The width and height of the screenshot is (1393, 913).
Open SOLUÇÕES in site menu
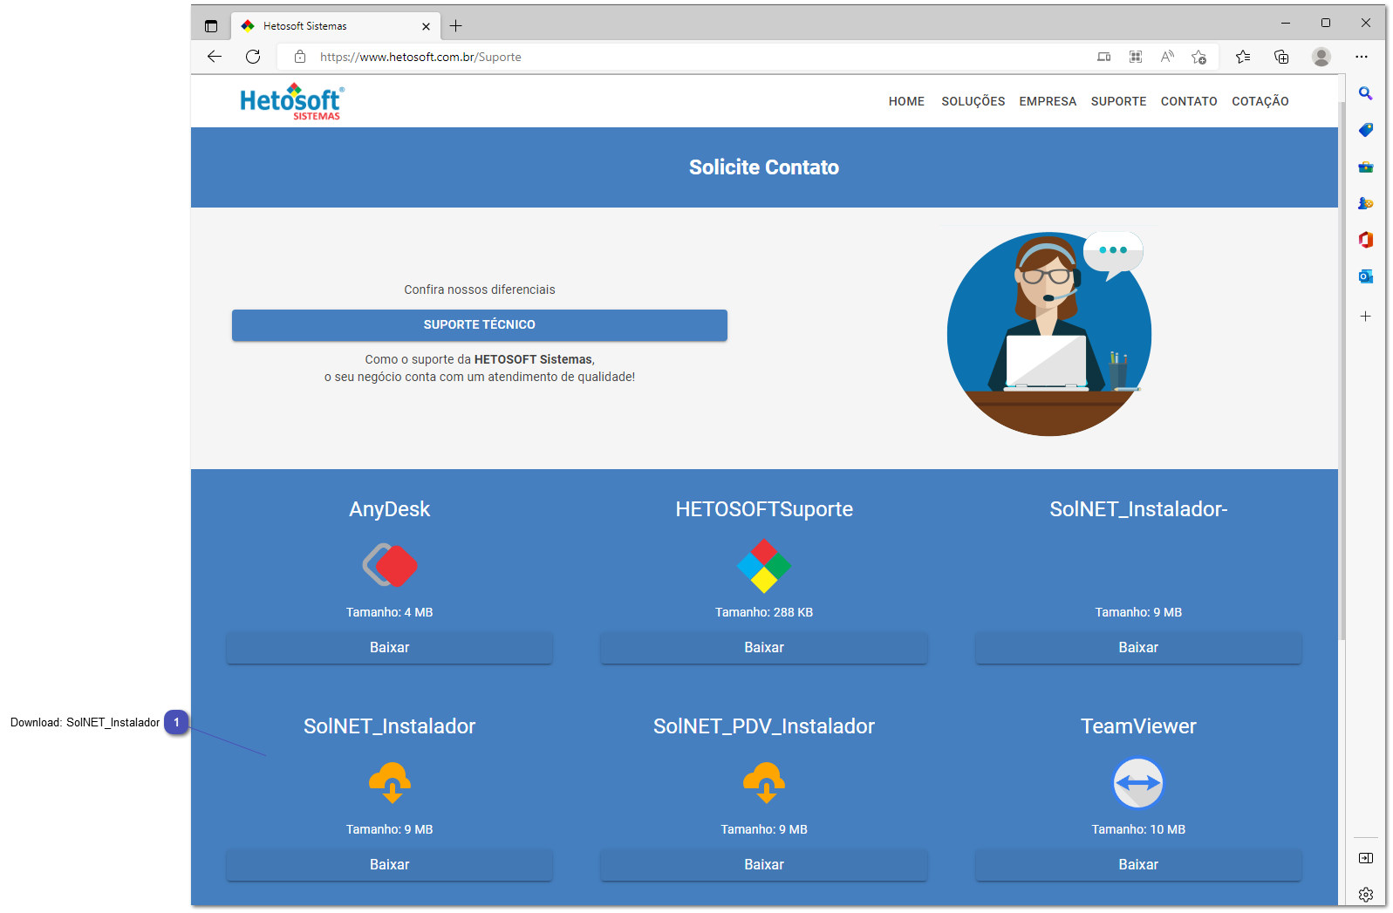pyautogui.click(x=973, y=101)
